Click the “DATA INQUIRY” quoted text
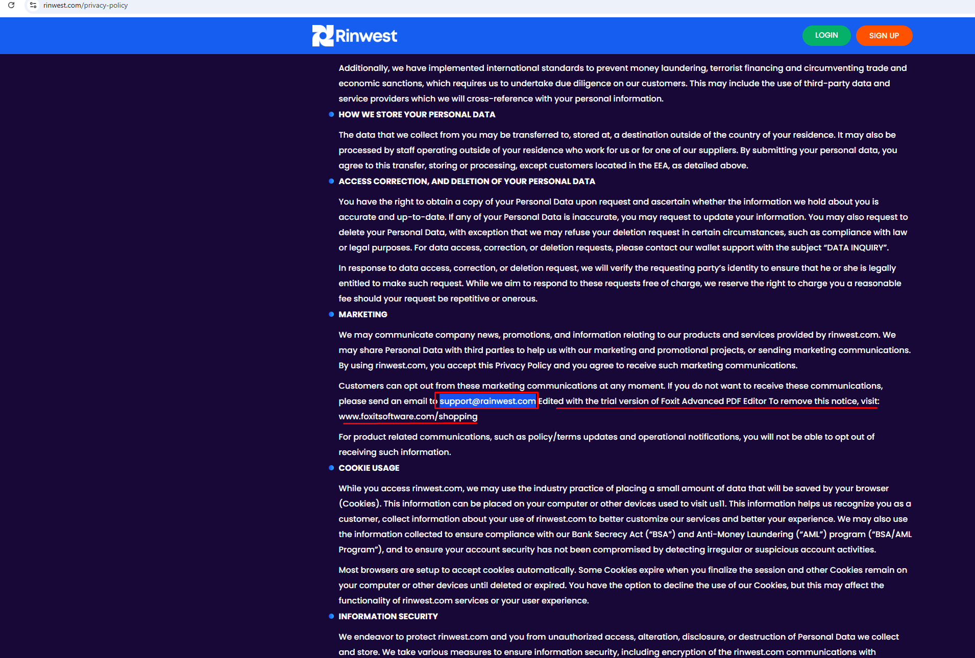Screen dimensions: 975x658 855,247
